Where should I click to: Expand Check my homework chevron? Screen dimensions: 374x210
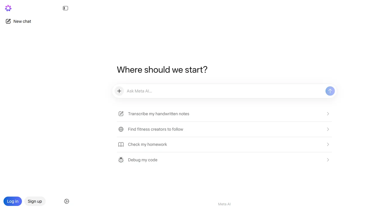click(x=328, y=144)
